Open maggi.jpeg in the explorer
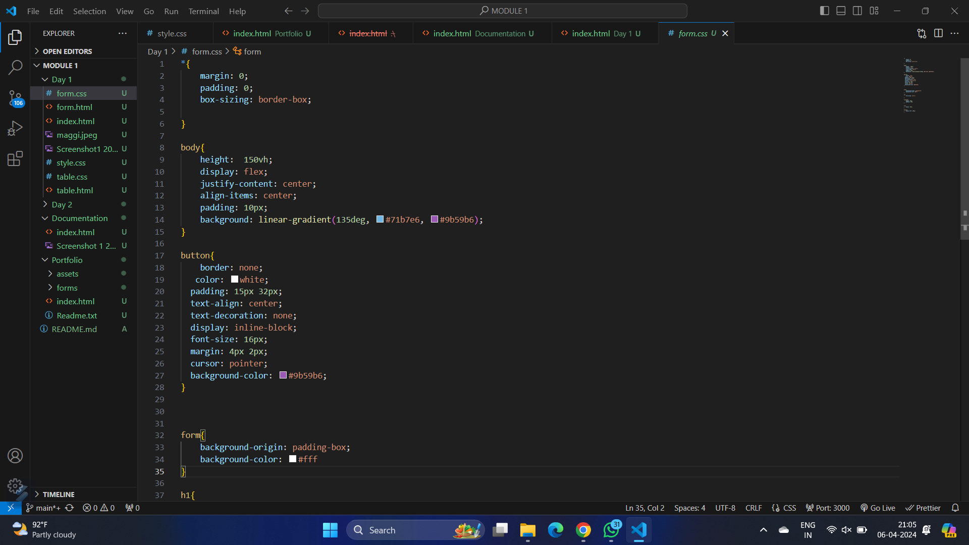The image size is (969, 545). click(77, 135)
